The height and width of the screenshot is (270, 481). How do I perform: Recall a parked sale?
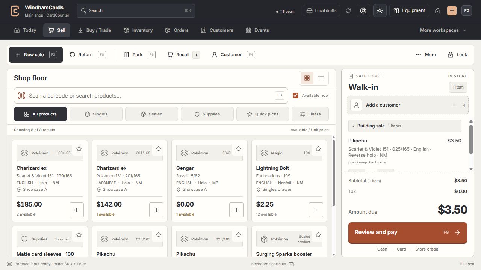pyautogui.click(x=183, y=55)
